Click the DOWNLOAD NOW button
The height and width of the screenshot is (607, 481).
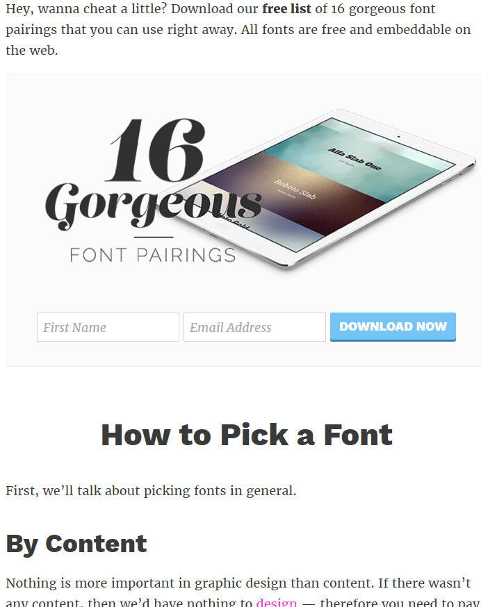click(x=393, y=327)
